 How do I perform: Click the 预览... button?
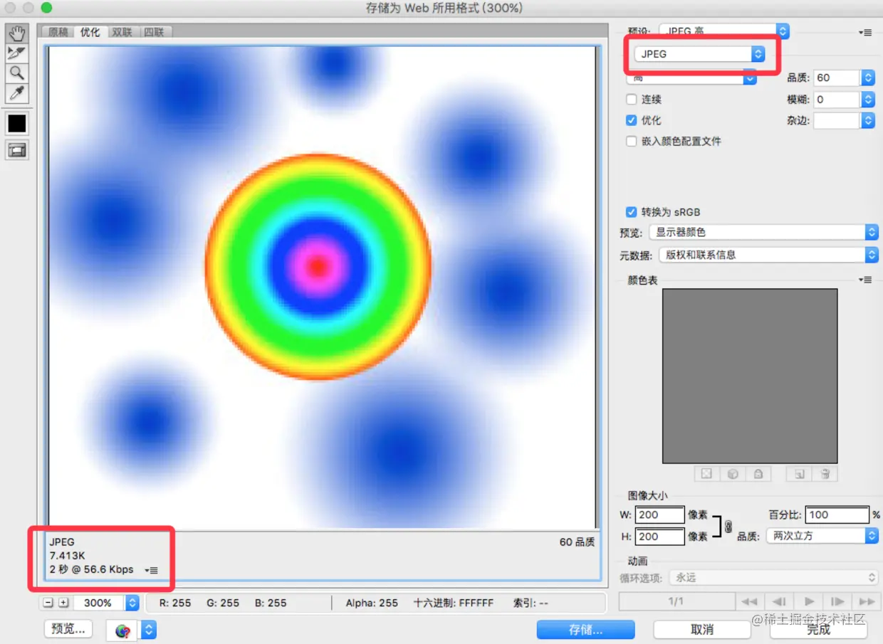coord(69,629)
